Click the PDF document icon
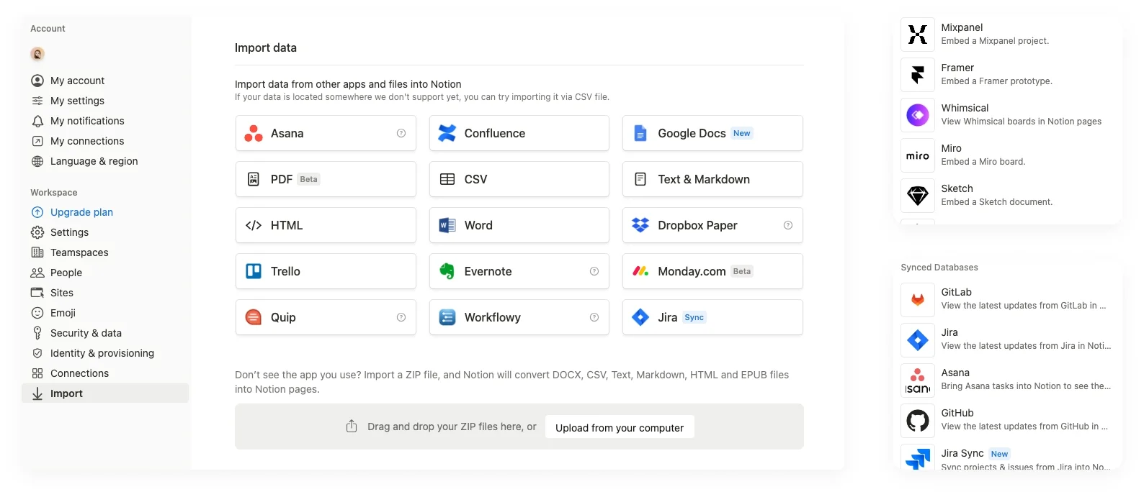Image resolution: width=1144 pixels, height=497 pixels. 254,179
